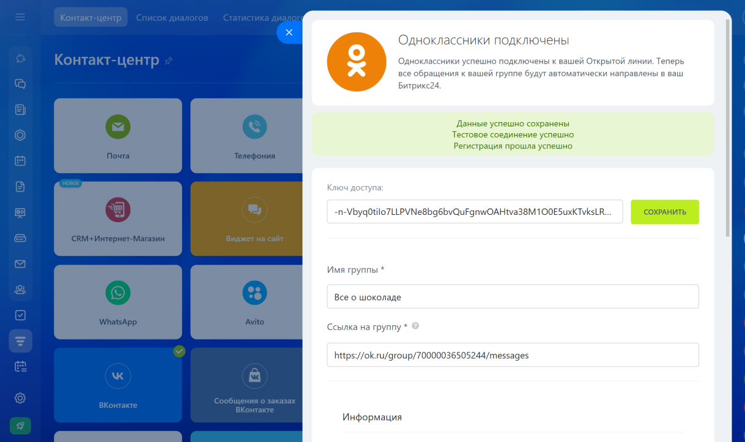Image resolution: width=745 pixels, height=442 pixels.
Task: Click the help question mark near Ссылка на группу
Action: click(415, 326)
